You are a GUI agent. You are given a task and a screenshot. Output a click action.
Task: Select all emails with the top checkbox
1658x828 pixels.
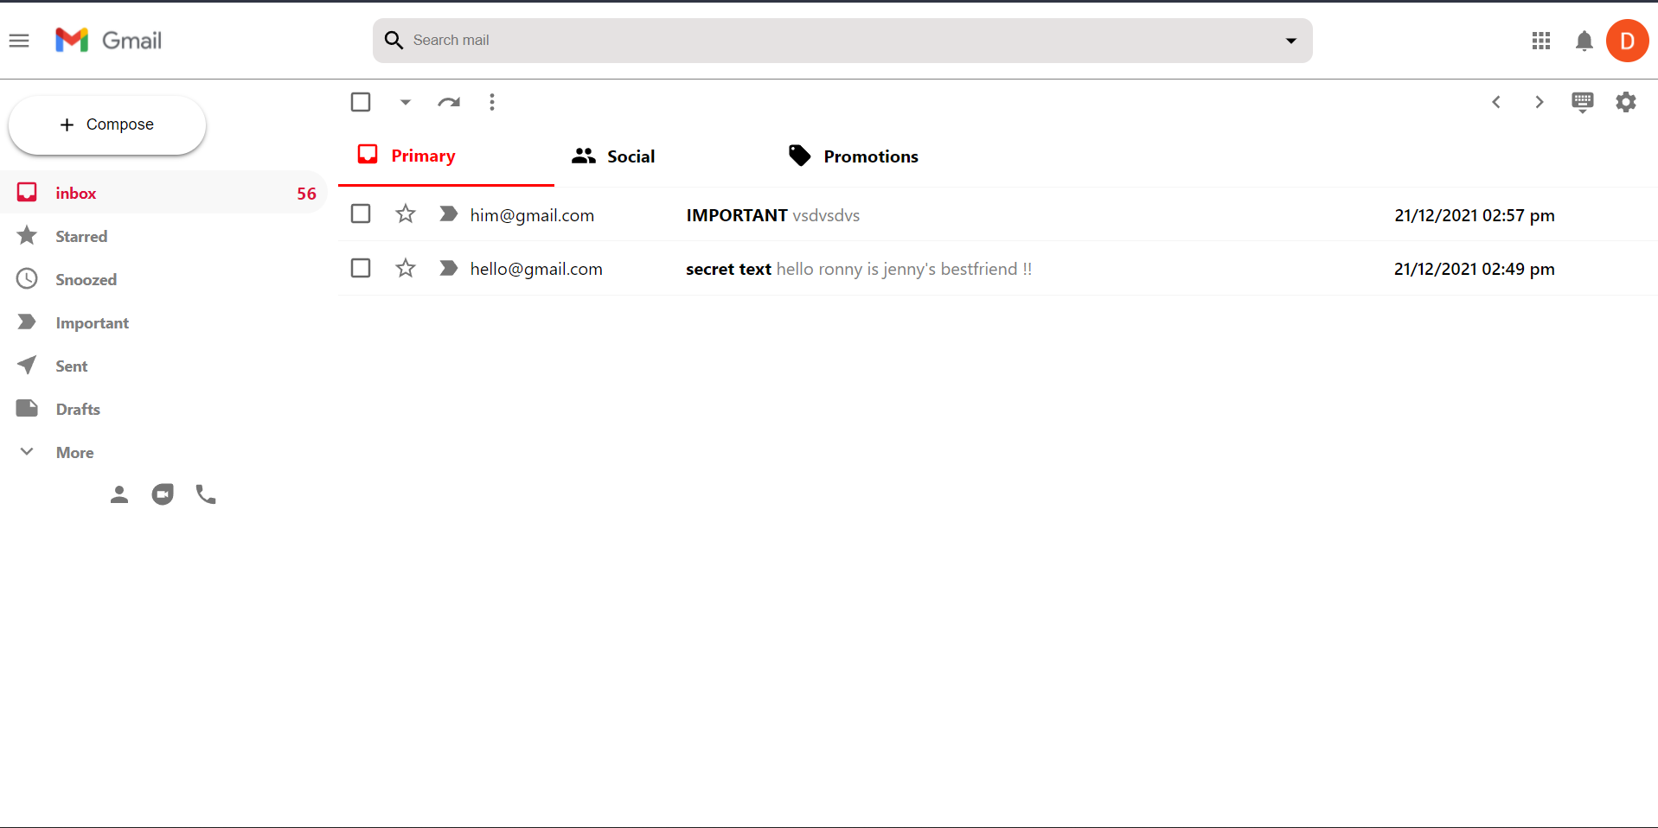coord(361,102)
